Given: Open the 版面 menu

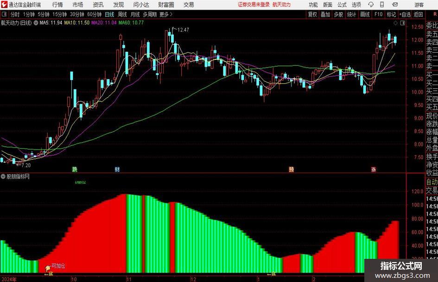Looking at the screenshot, I should 327,5.
